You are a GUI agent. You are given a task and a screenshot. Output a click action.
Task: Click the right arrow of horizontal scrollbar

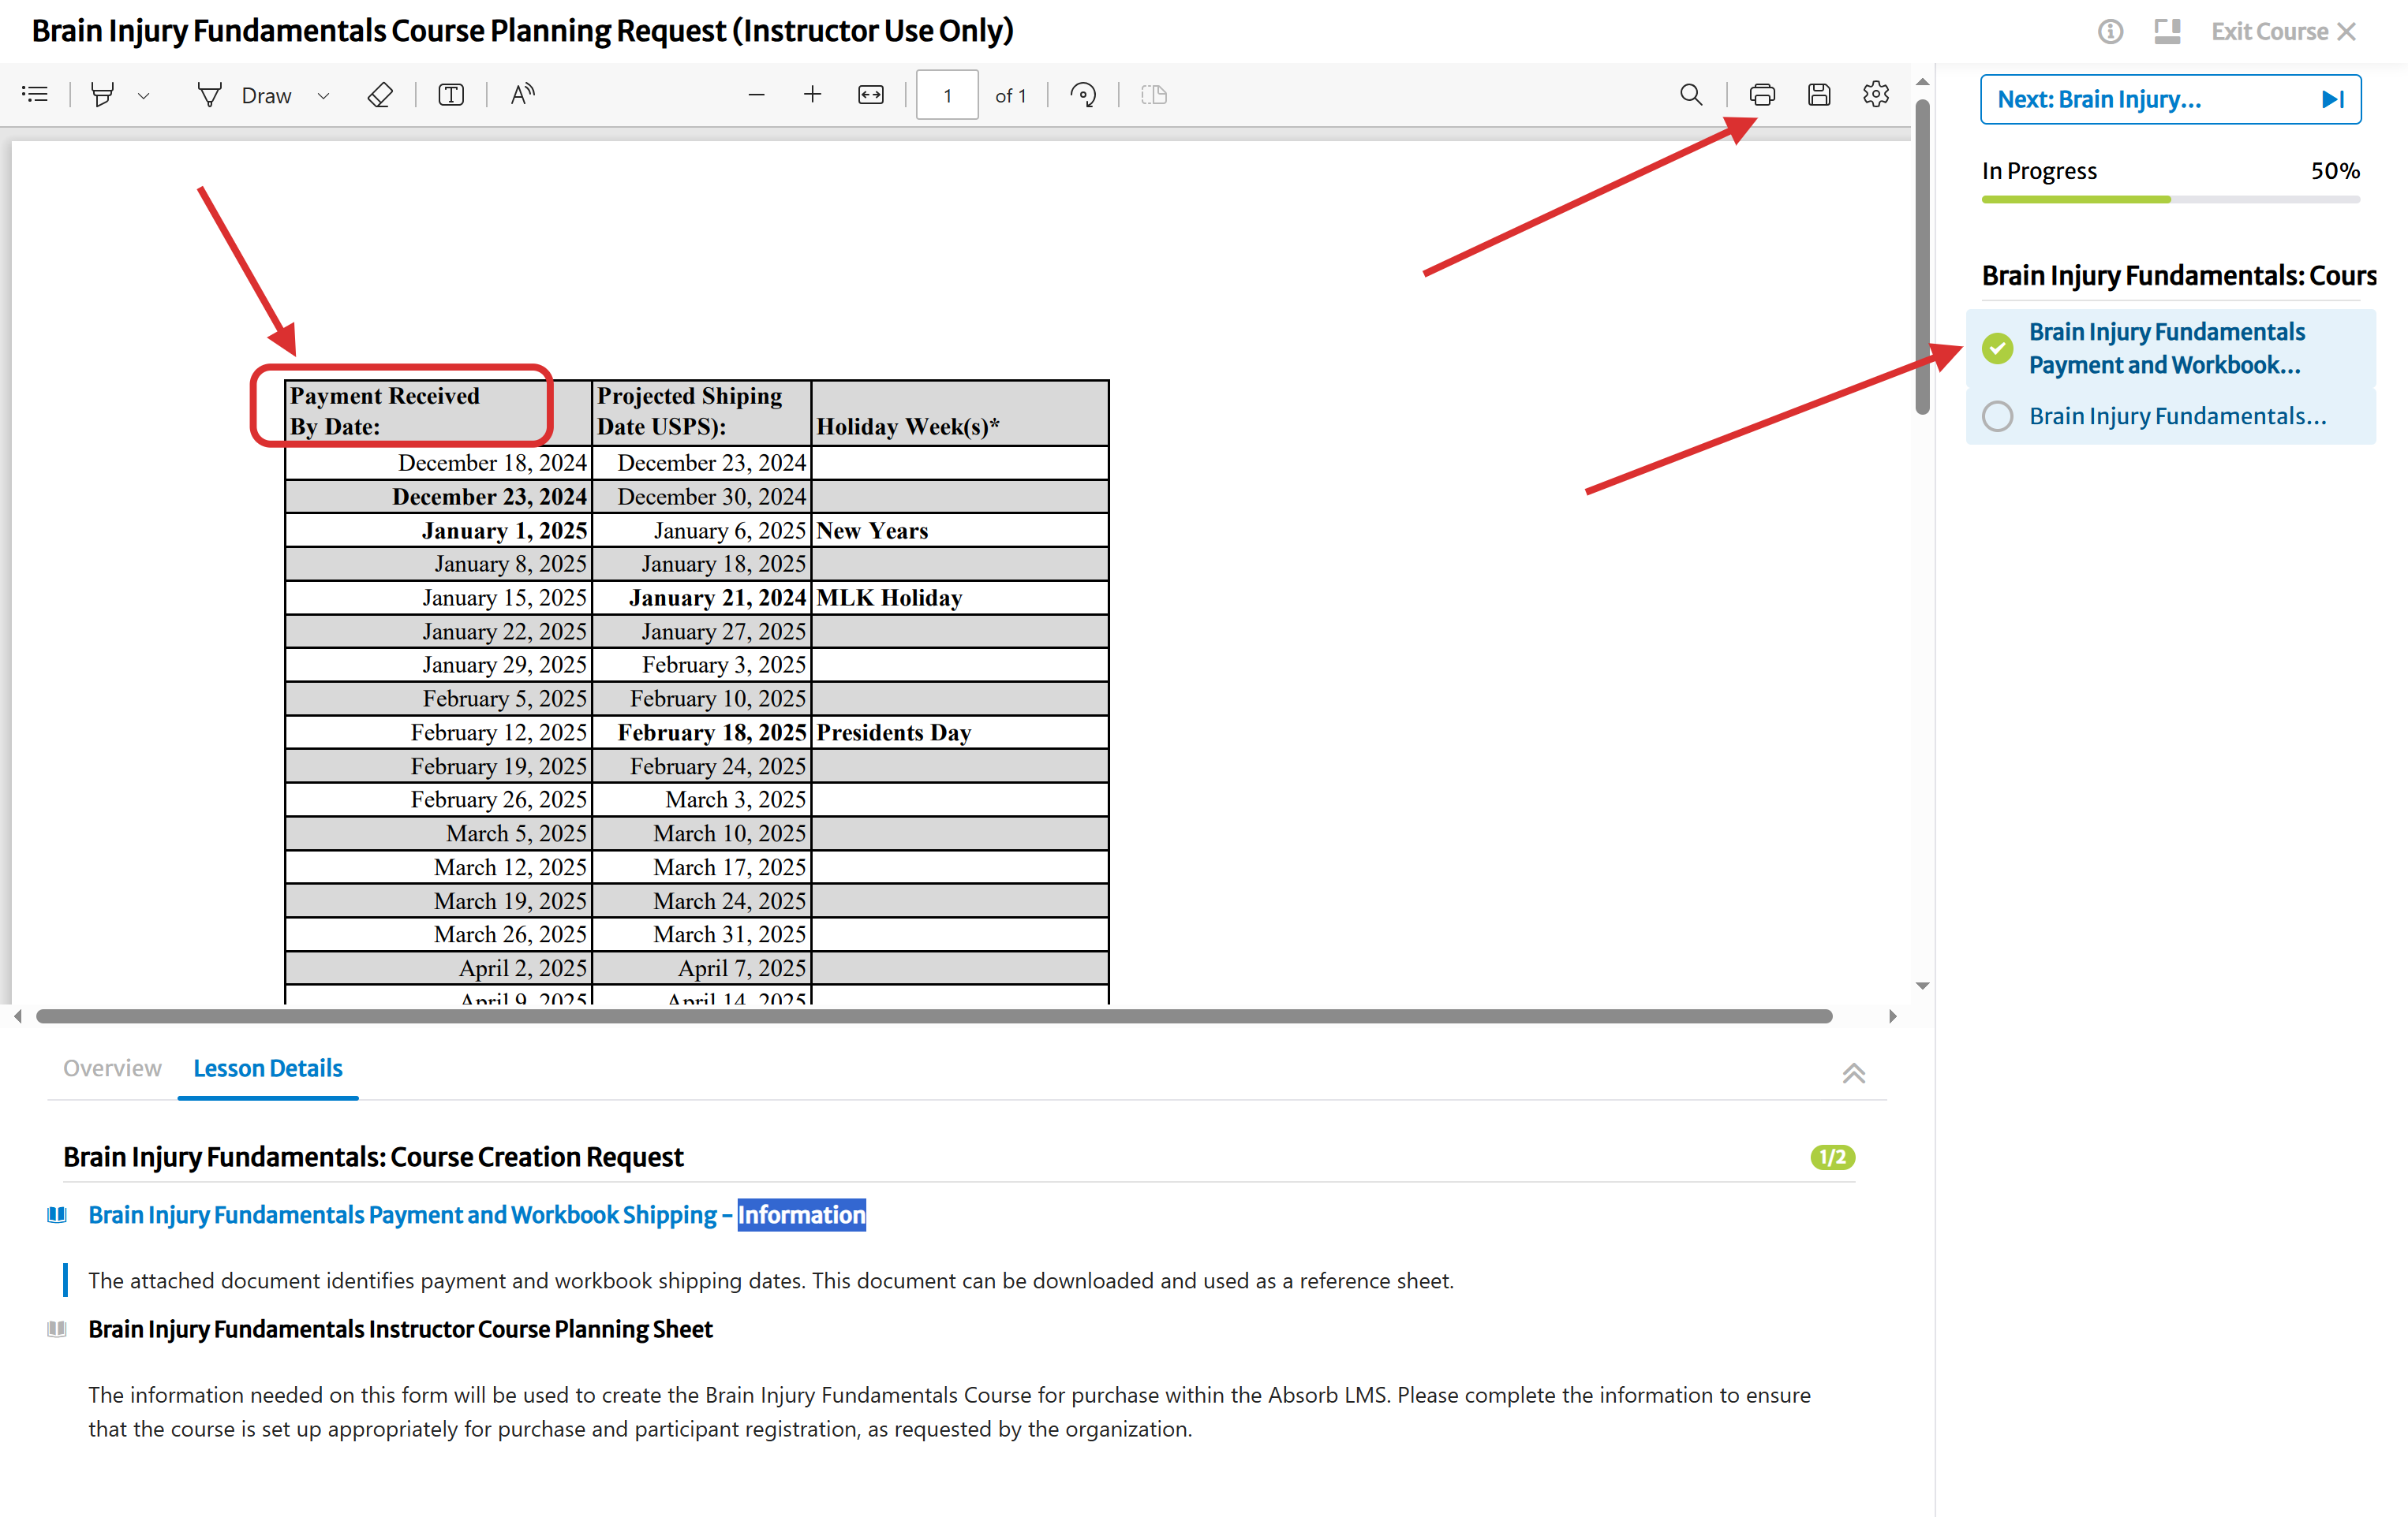click(1892, 1016)
